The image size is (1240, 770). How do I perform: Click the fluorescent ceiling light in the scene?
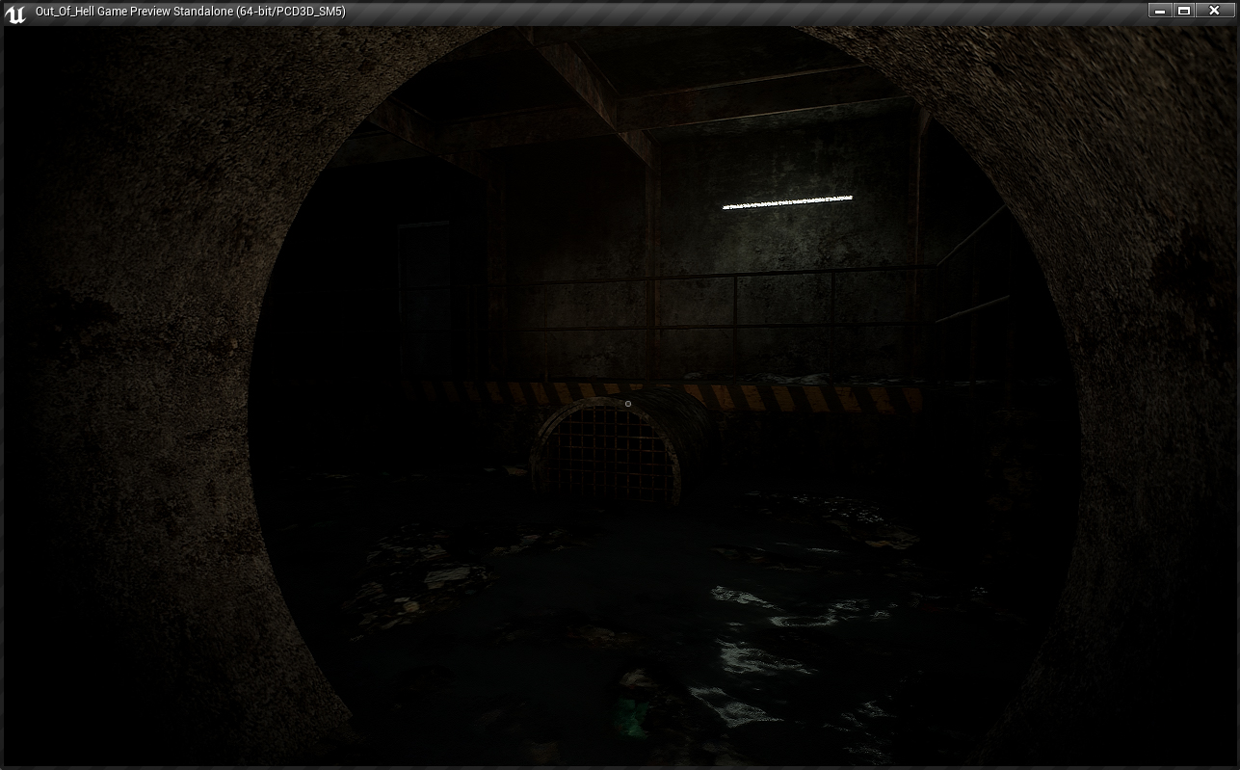pyautogui.click(x=787, y=201)
